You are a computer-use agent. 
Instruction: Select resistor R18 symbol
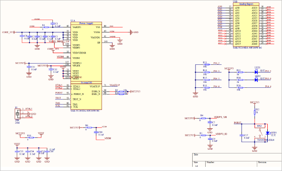pos(240,80)
